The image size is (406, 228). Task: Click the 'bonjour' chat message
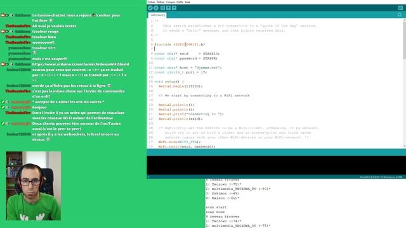(x=39, y=107)
